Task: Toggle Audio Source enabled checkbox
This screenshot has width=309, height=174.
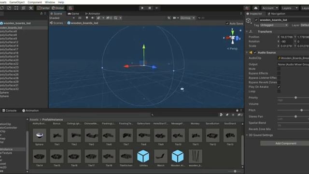Action: (255, 53)
